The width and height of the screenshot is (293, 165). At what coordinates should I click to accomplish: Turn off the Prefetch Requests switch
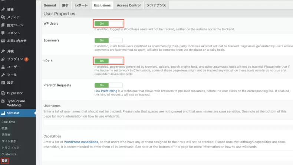tap(108, 85)
